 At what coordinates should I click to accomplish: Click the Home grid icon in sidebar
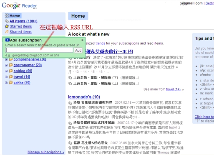coord(7,15)
